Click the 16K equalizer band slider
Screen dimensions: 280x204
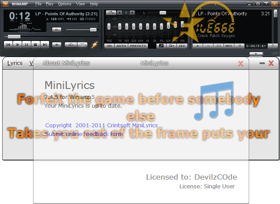pyautogui.click(x=182, y=24)
